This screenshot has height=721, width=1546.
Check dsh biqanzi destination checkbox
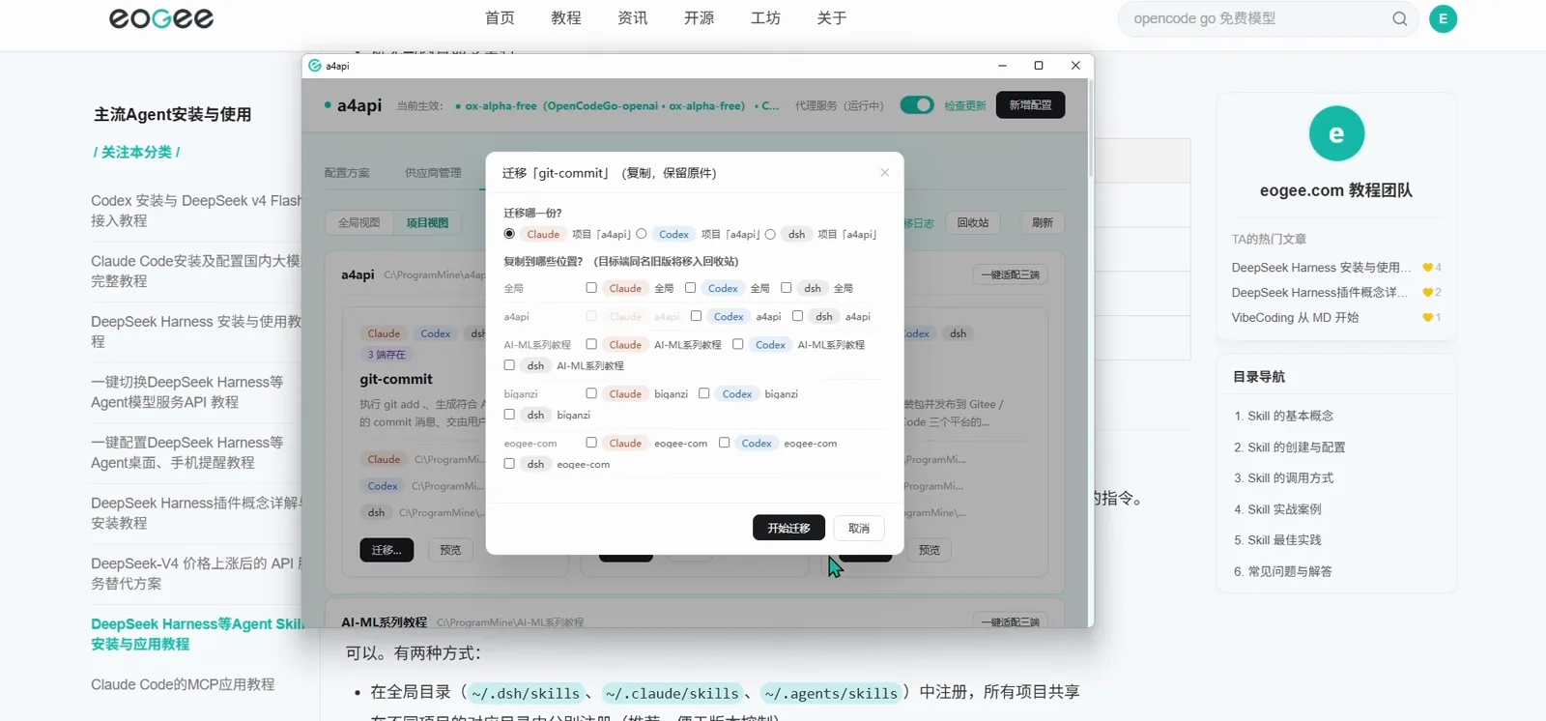509,415
